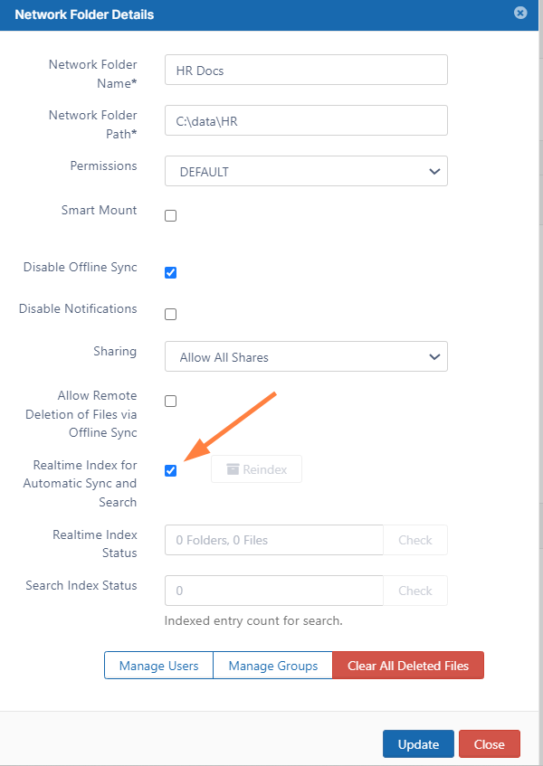
Task: Save changes with the Update button
Action: (418, 744)
